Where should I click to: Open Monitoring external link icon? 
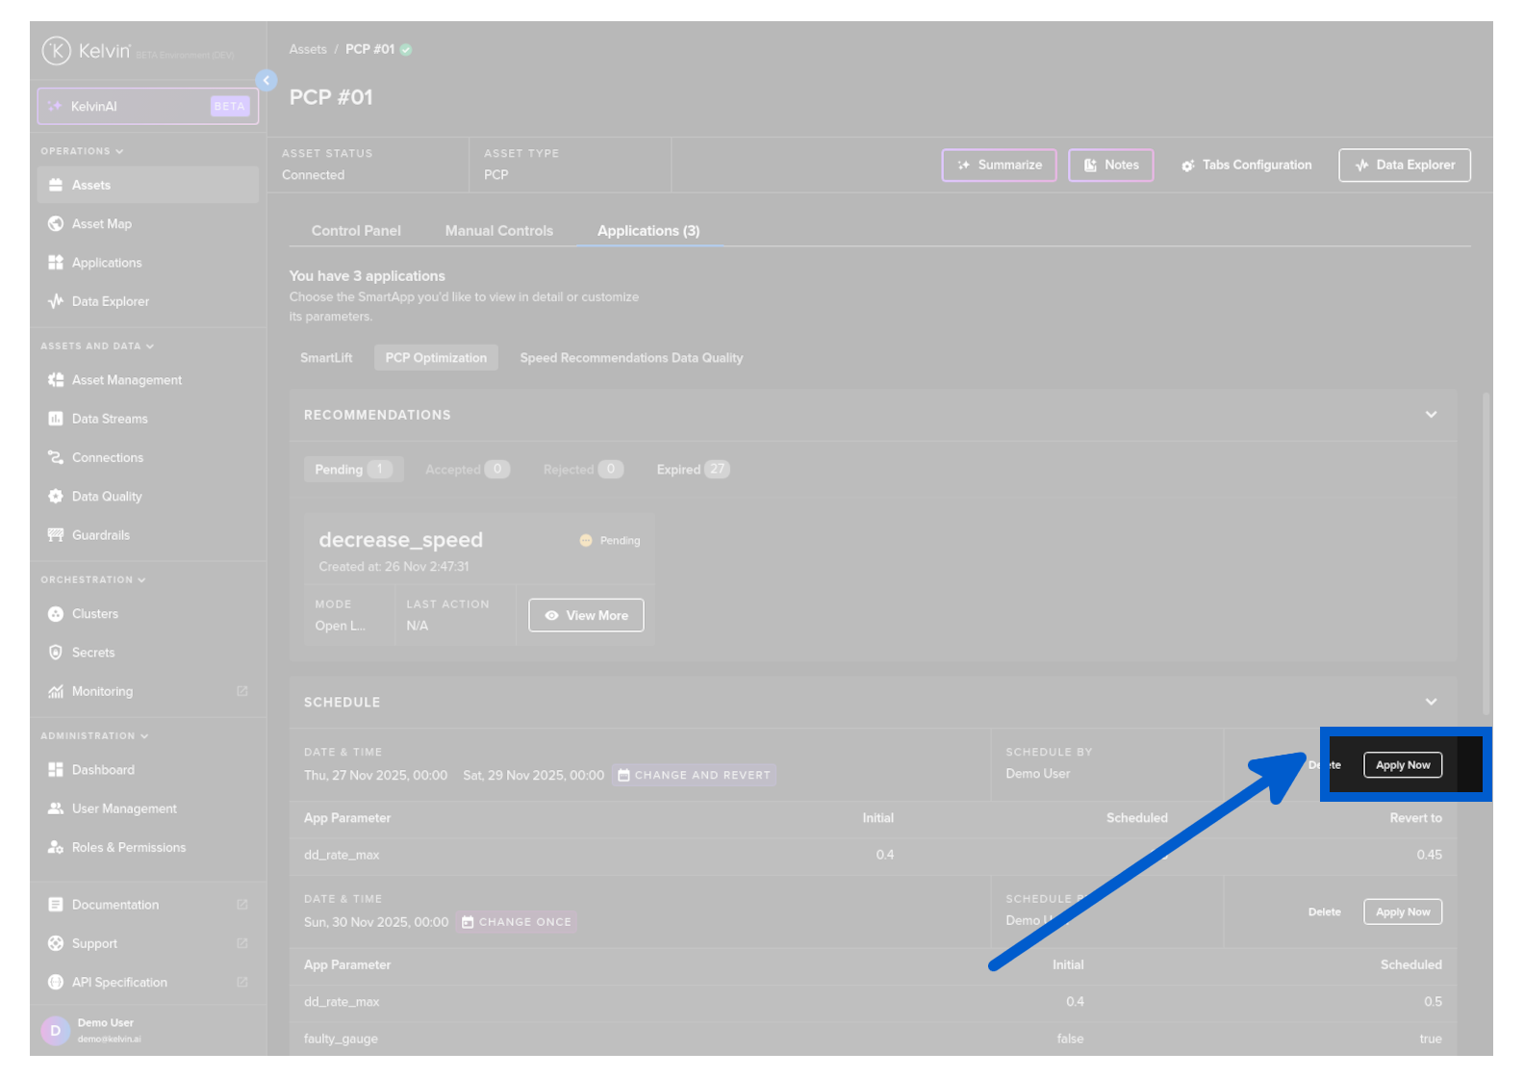[242, 691]
